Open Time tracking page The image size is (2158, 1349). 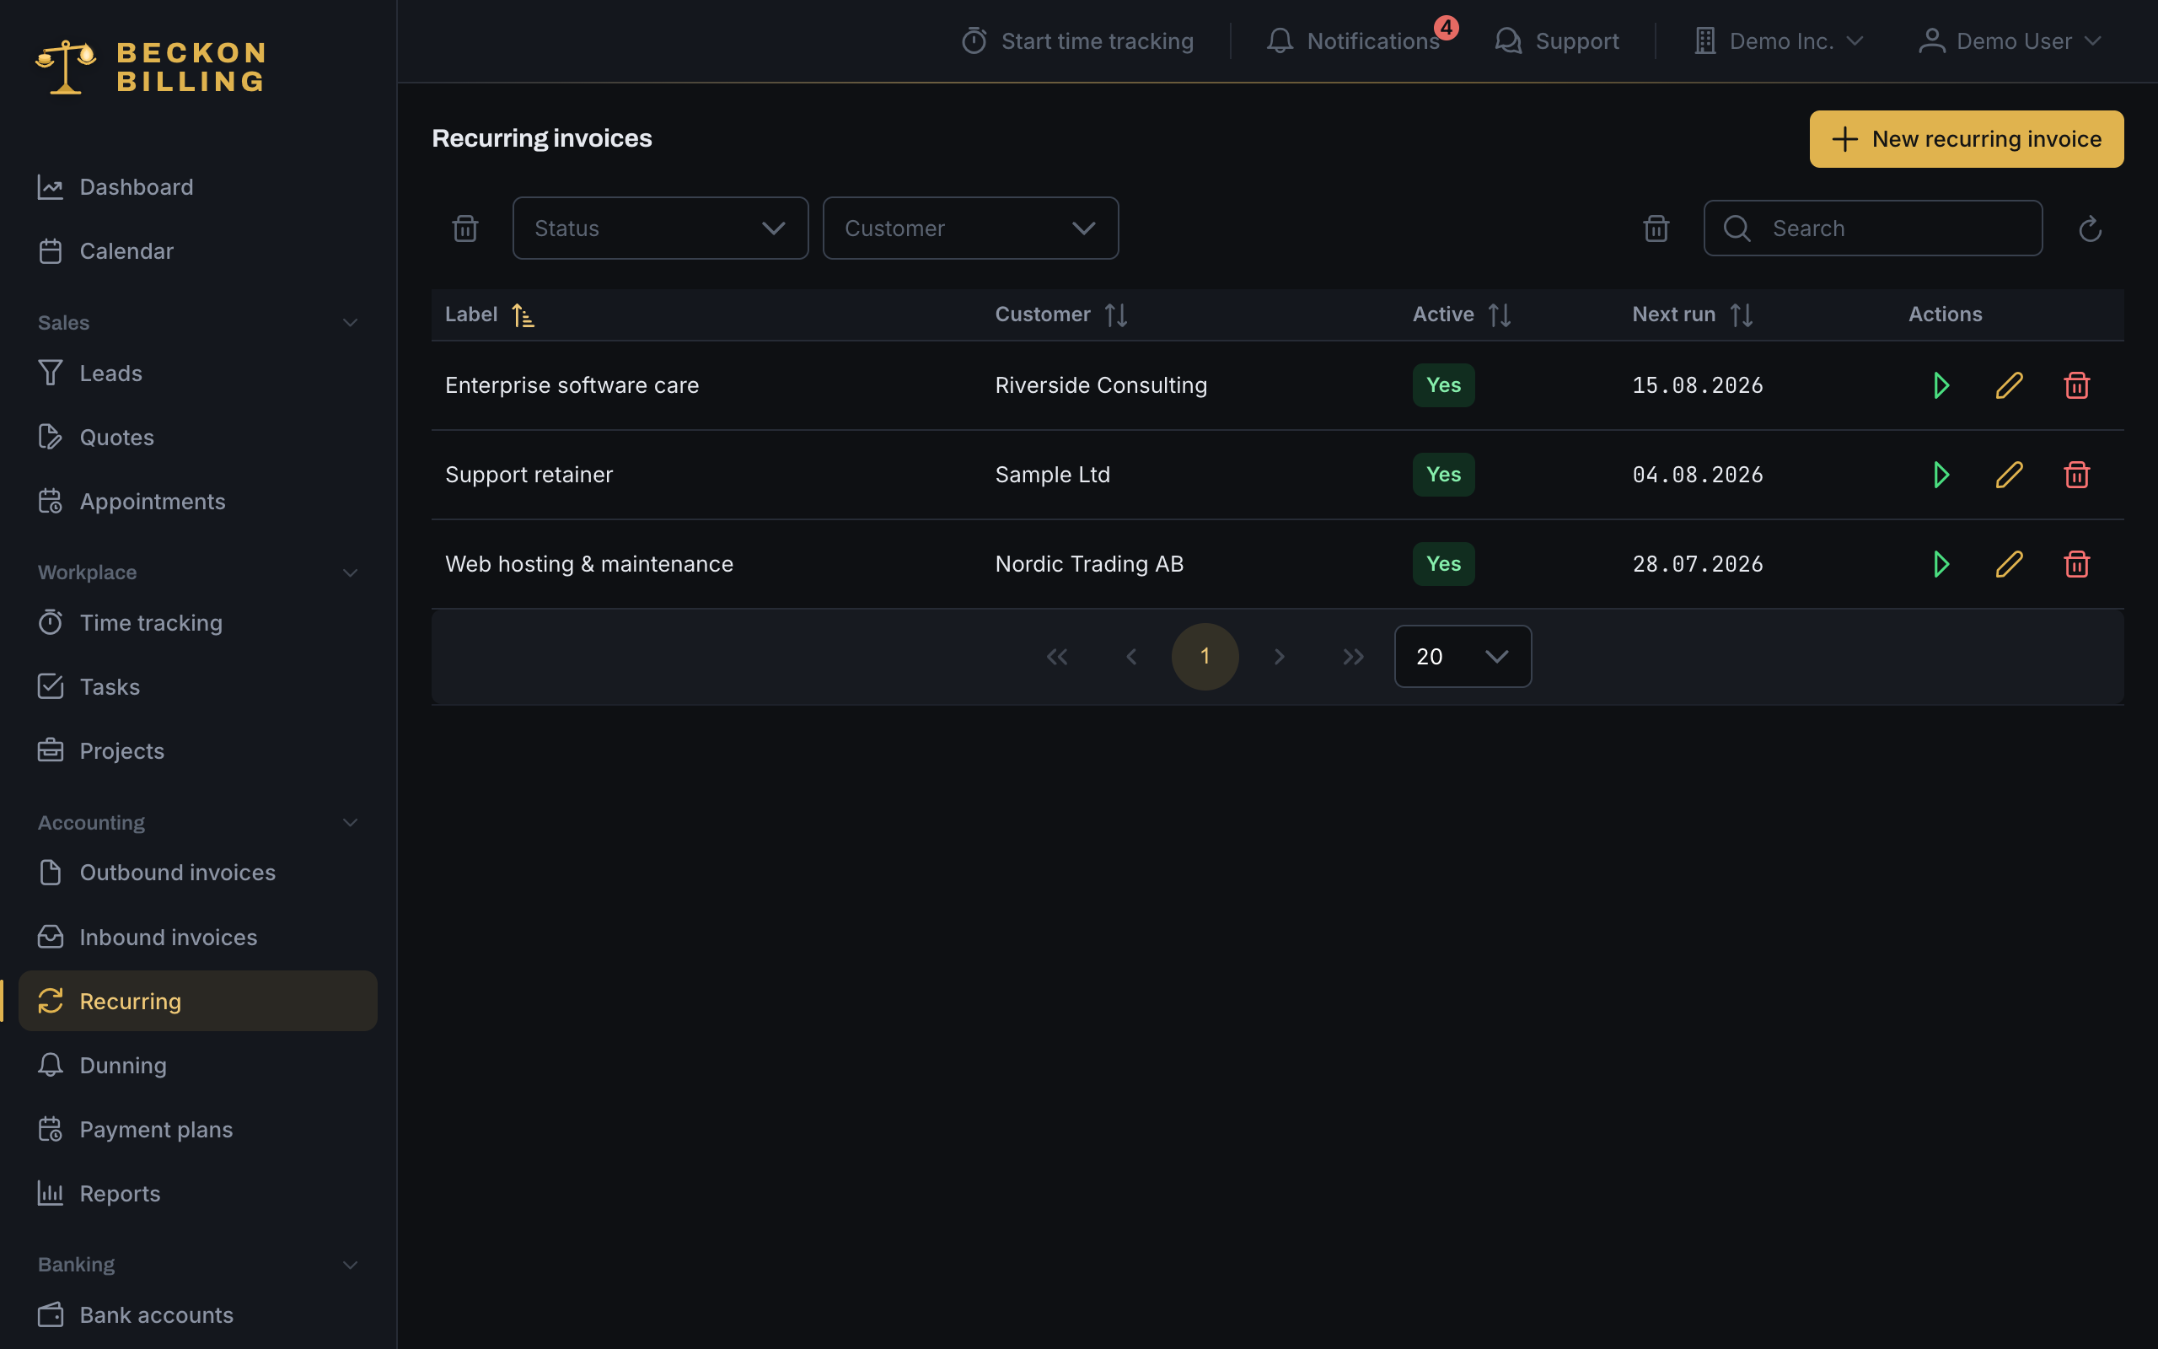point(198,623)
